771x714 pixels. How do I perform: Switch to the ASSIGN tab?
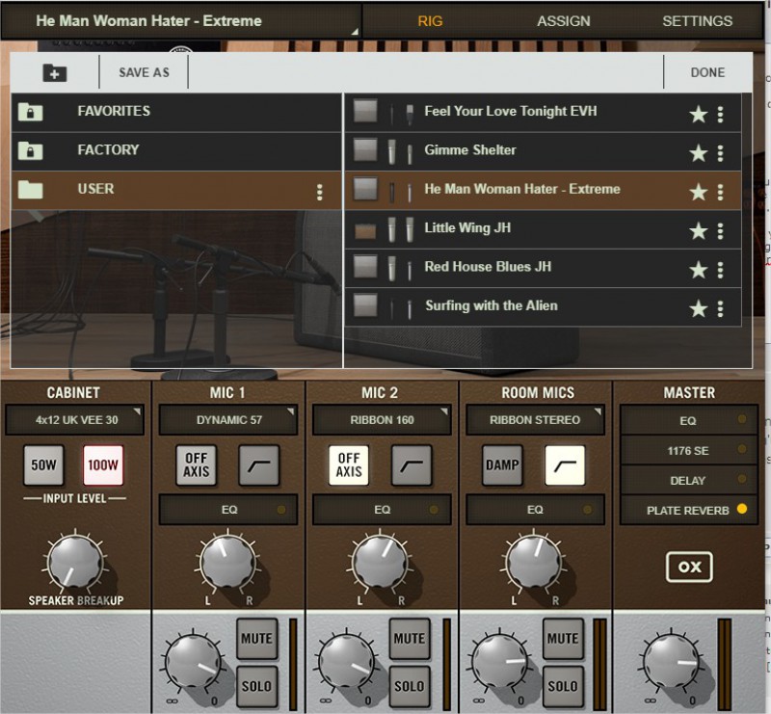click(564, 21)
